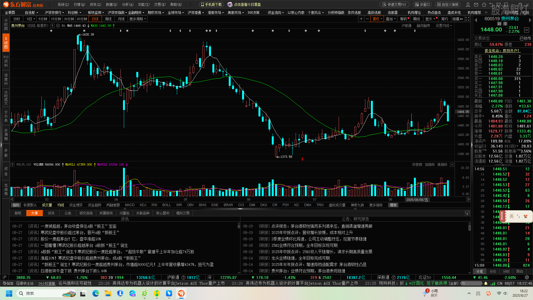This screenshot has height=300, width=533.
Task: Open the news panel popup window icon
Action: [x=467, y=213]
